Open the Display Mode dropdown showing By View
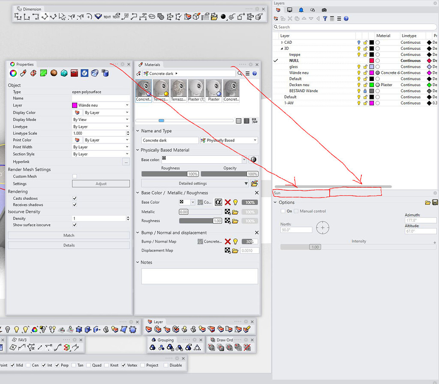439x384 pixels. (x=101, y=119)
